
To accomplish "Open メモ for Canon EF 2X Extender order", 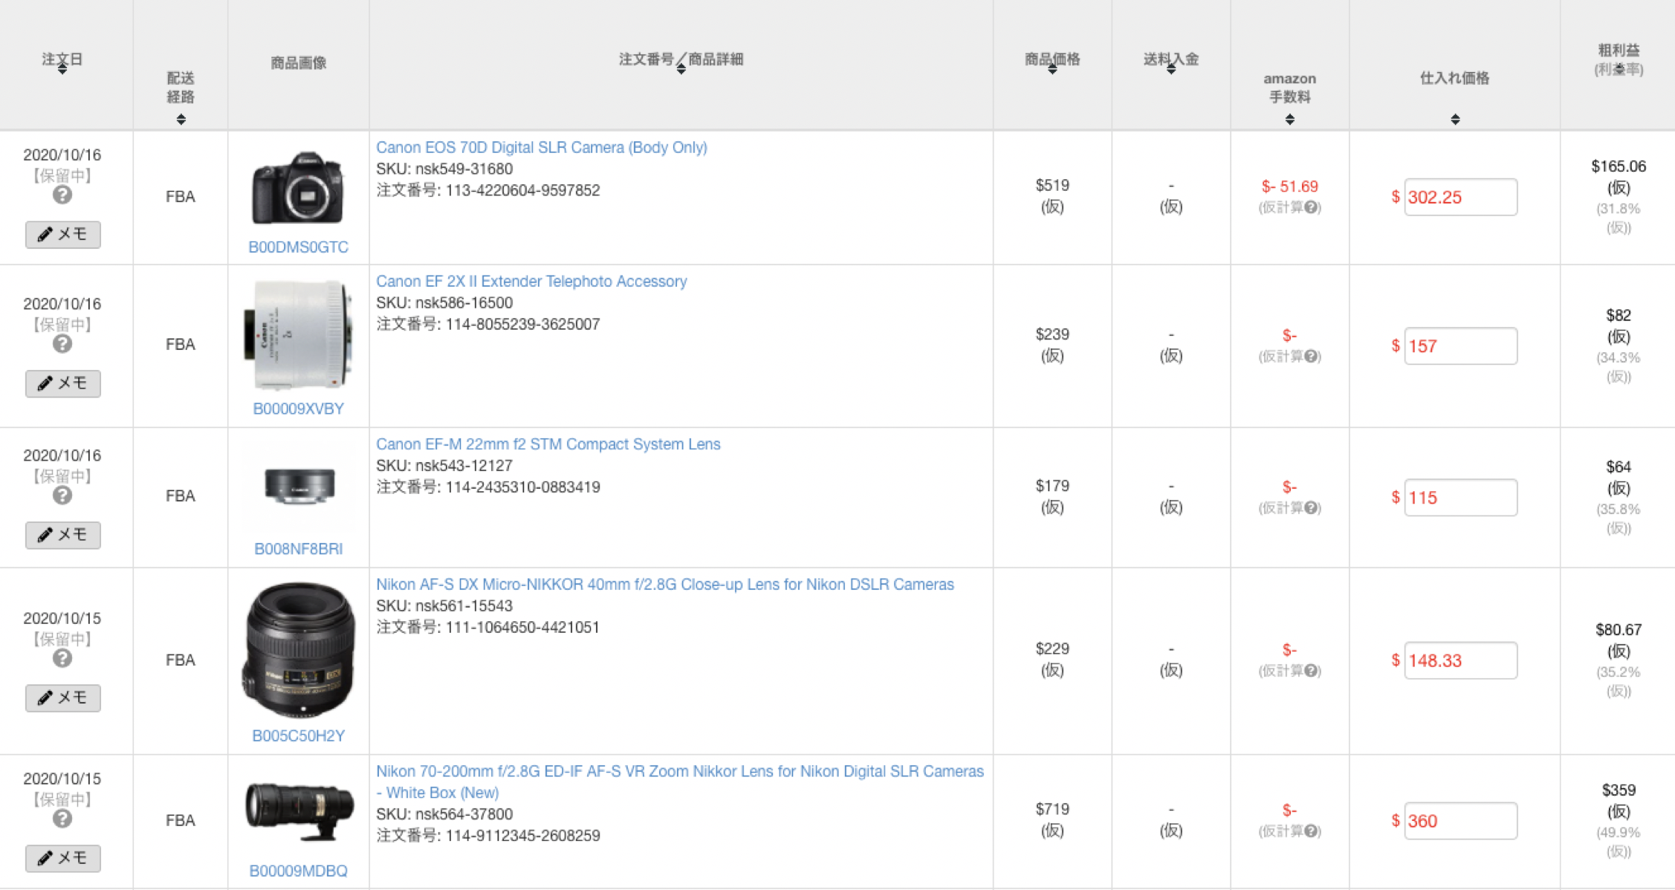I will [62, 383].
